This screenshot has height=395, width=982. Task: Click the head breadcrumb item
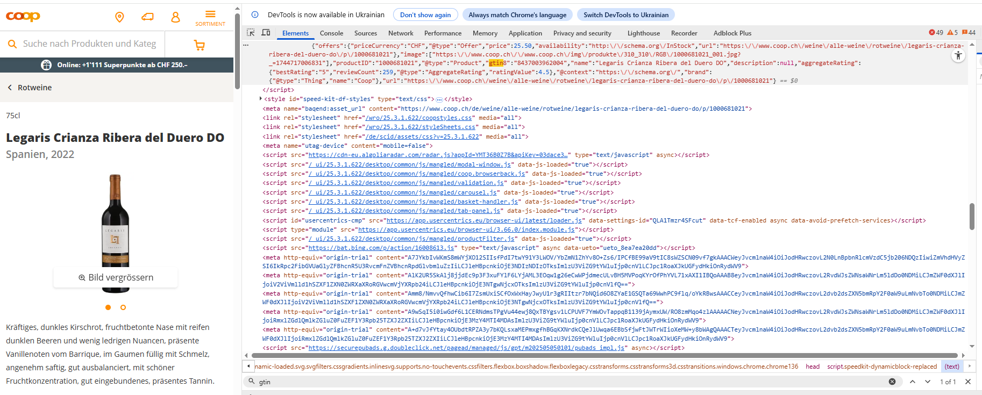(812, 367)
